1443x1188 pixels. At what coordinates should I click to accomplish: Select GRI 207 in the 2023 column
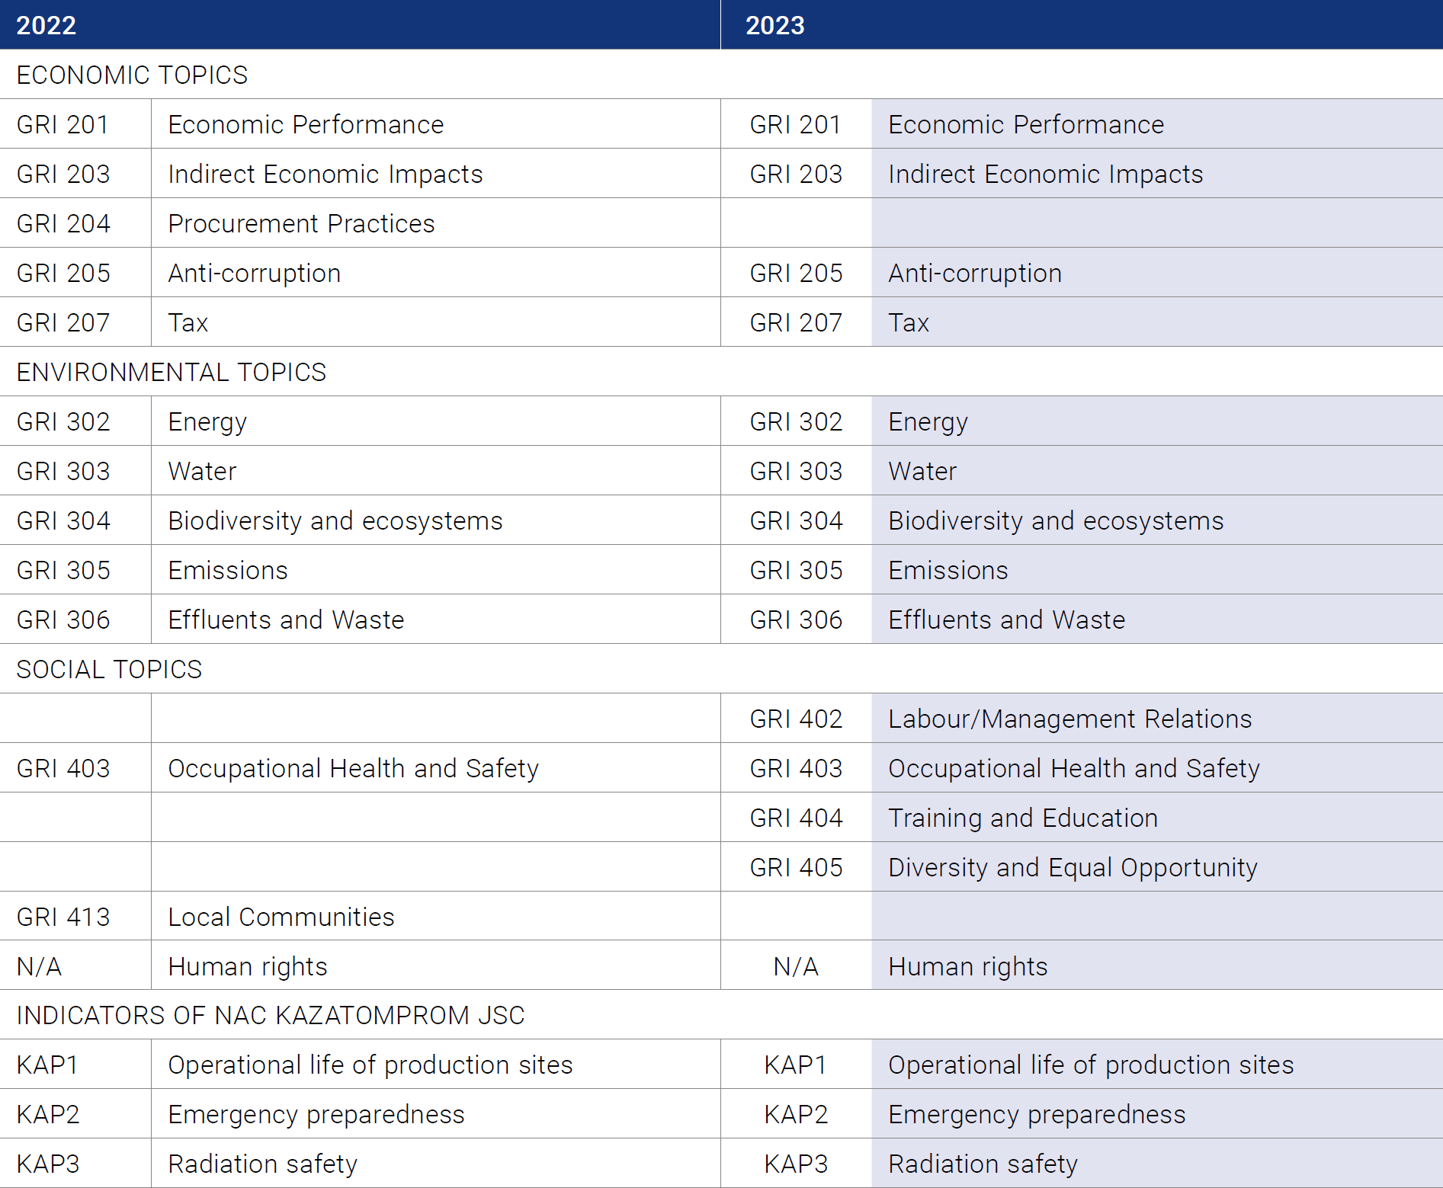pos(797,322)
